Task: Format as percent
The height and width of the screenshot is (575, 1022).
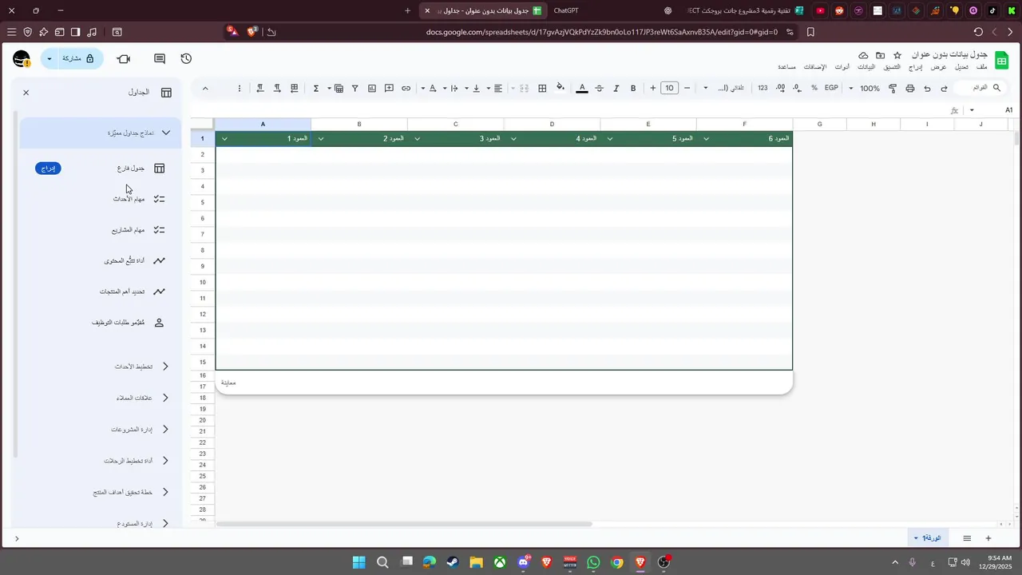Action: click(814, 89)
